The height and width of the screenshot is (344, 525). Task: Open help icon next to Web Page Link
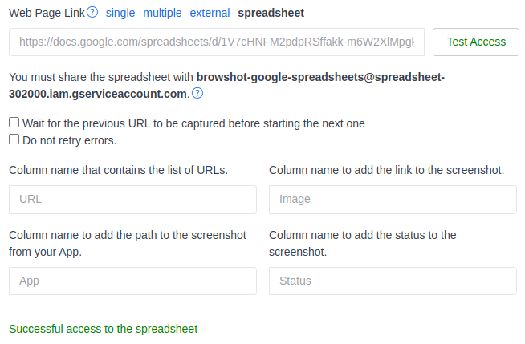click(92, 12)
